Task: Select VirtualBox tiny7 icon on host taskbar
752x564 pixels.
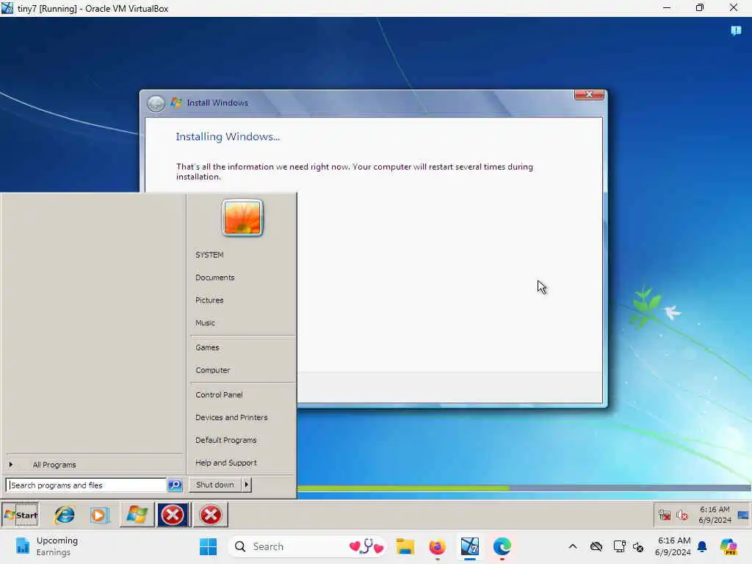Action: click(x=469, y=546)
